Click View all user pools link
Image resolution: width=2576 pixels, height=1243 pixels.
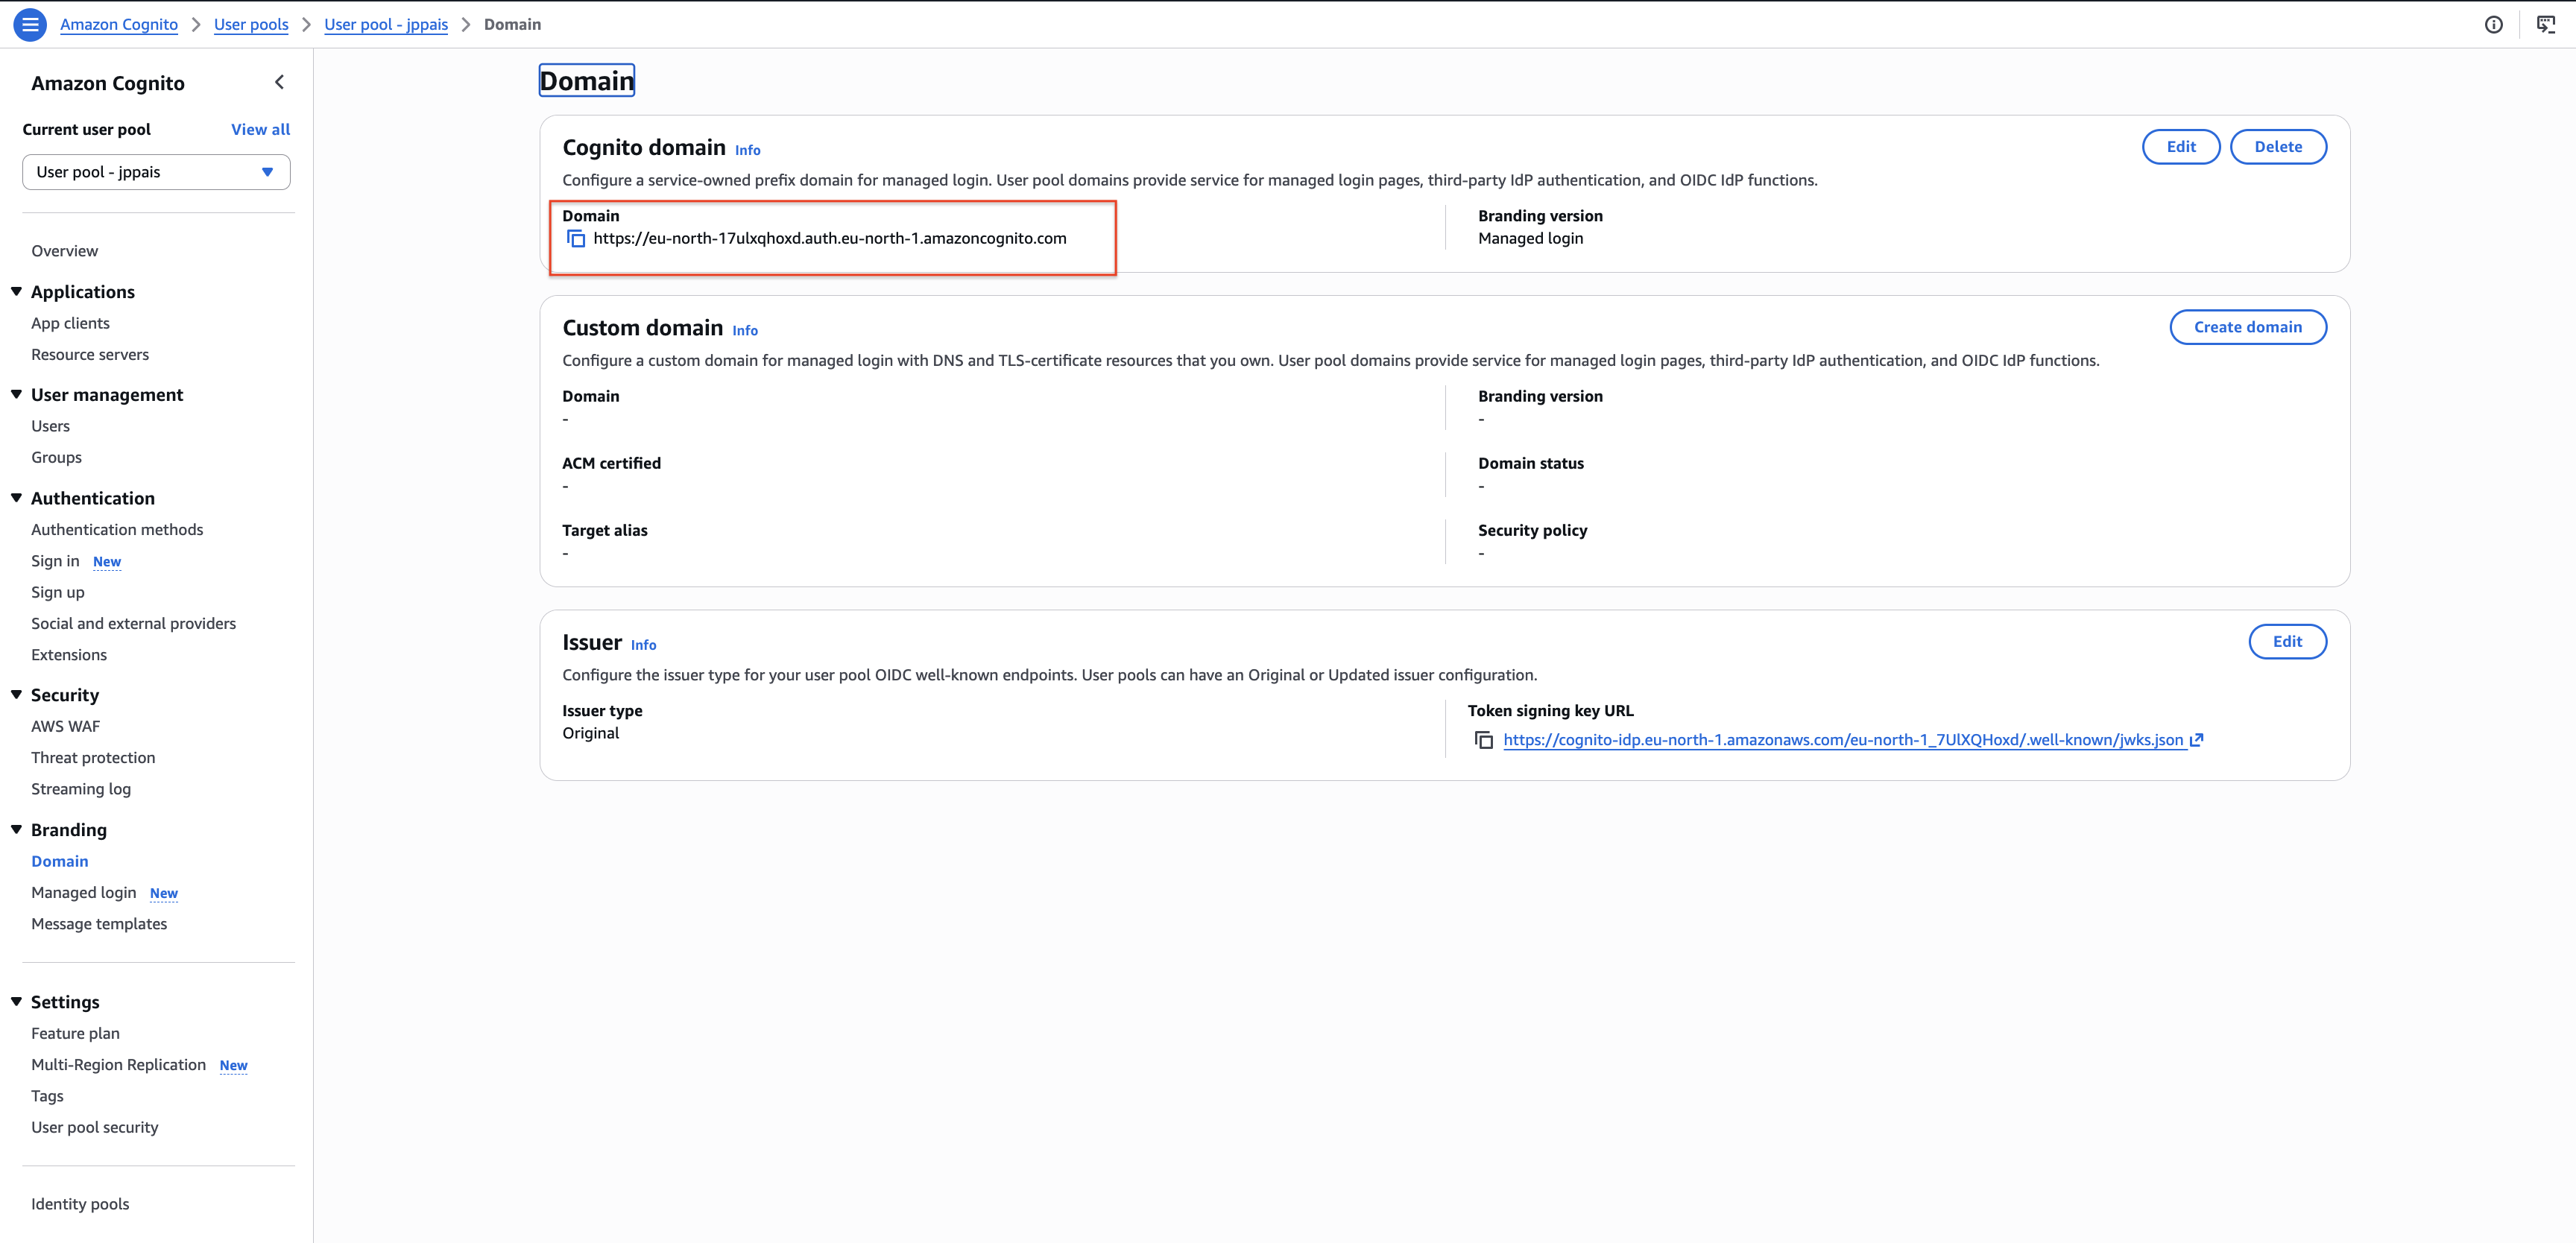tap(260, 129)
